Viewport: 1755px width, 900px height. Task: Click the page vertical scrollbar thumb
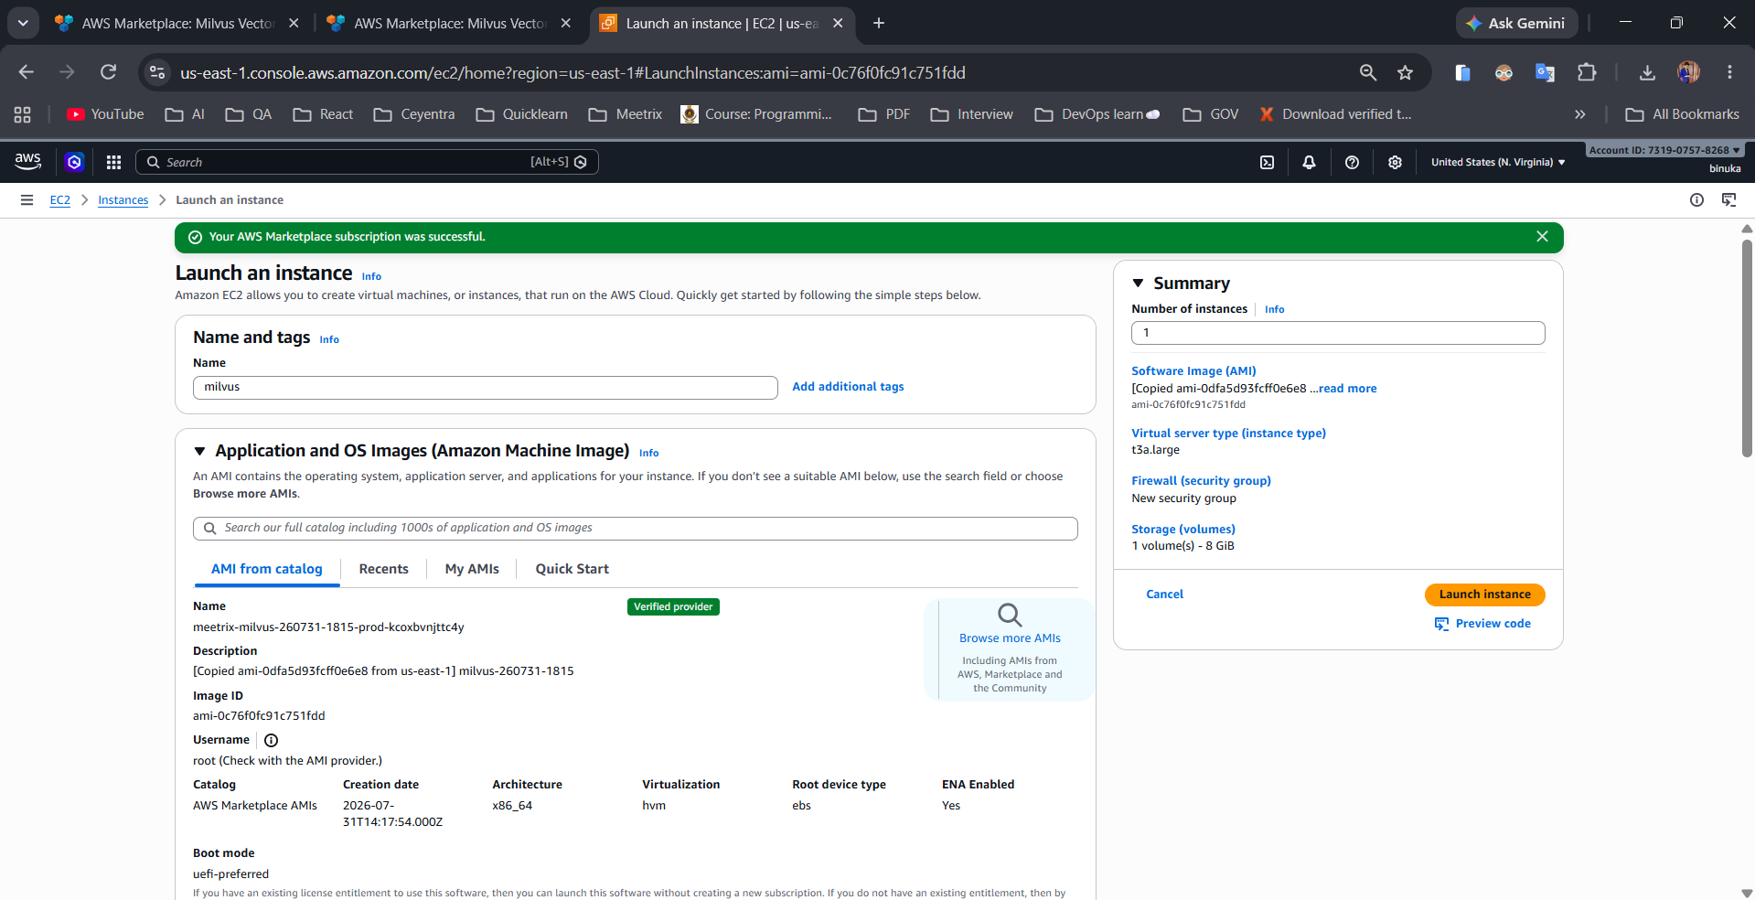[1747, 348]
